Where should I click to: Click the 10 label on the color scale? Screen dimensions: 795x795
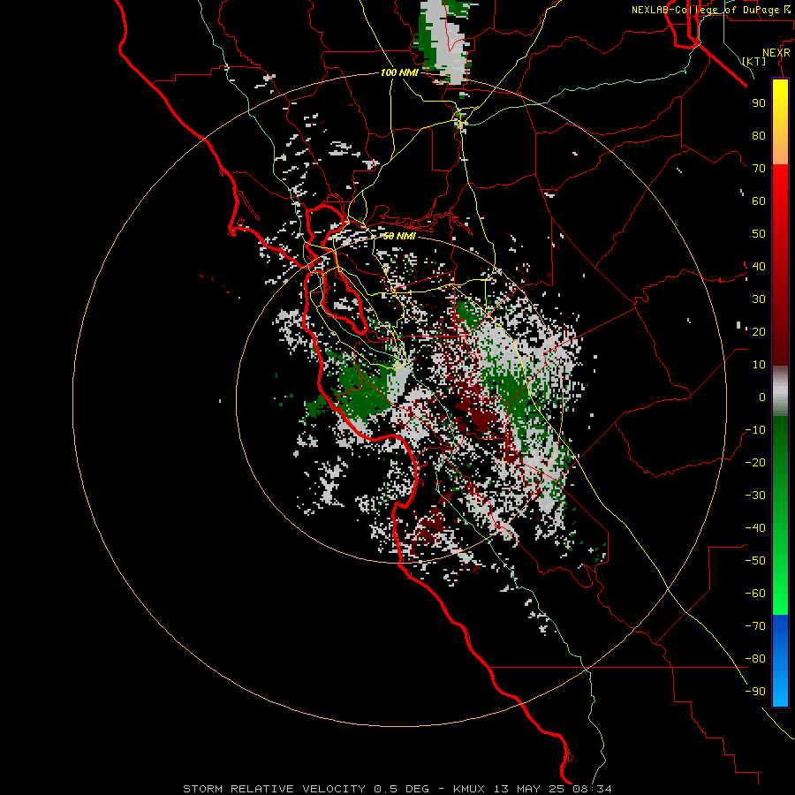click(x=759, y=365)
